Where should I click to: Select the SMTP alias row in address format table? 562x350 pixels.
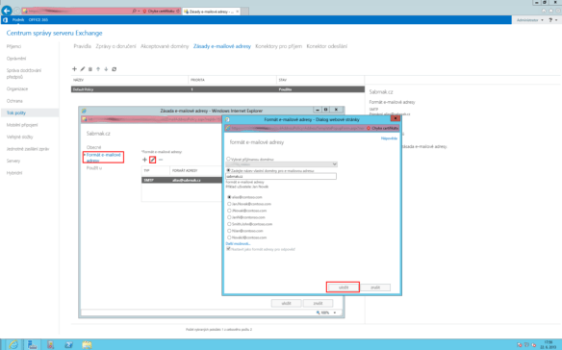point(182,180)
